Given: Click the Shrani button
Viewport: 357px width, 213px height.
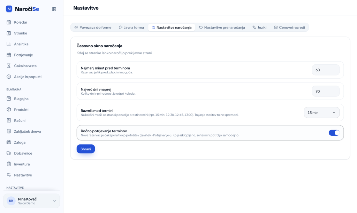Looking at the screenshot, I should (86, 149).
